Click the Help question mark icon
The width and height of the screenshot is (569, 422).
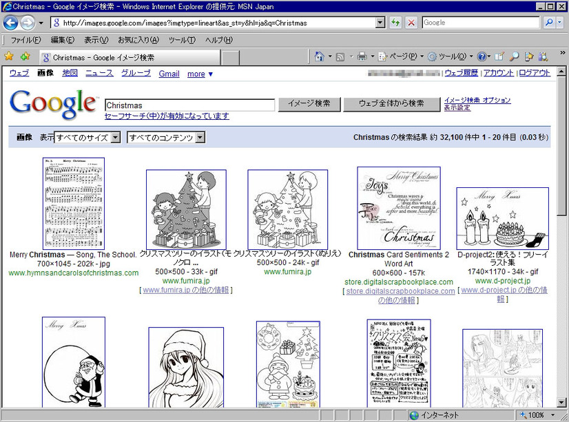[482, 56]
